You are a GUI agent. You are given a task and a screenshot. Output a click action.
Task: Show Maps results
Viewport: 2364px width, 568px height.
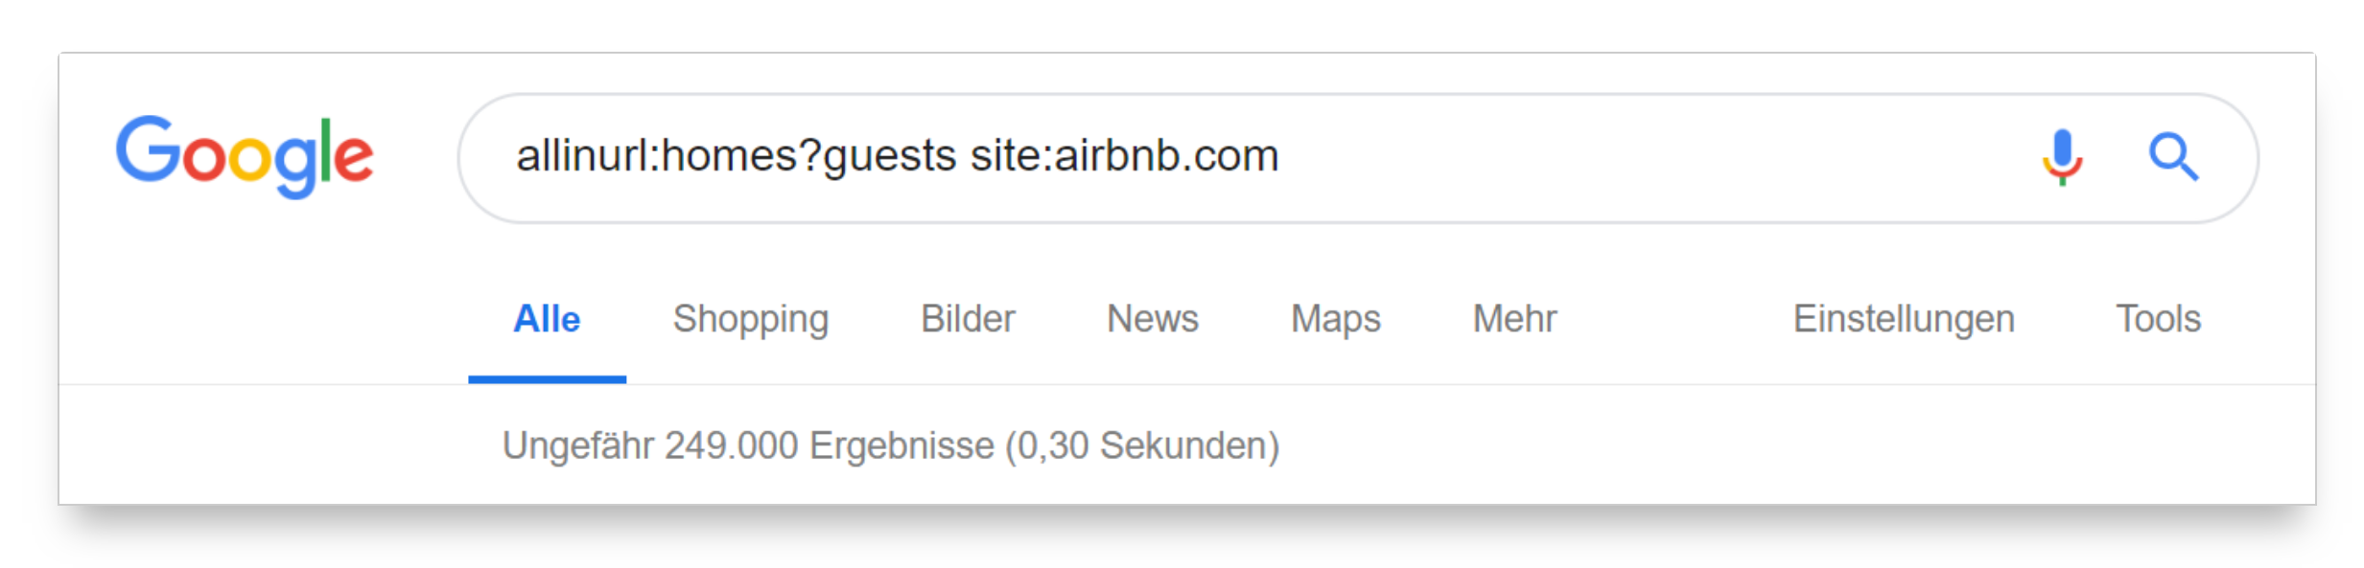coord(1335,319)
